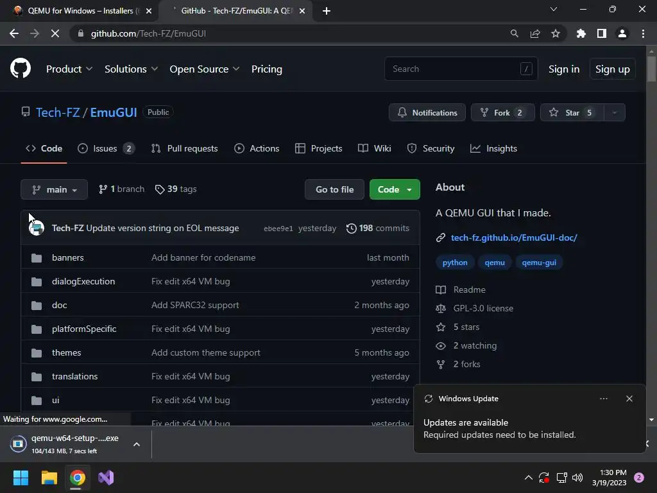Image resolution: width=657 pixels, height=493 pixels.
Task: Expand the green Code dropdown
Action: [395, 189]
